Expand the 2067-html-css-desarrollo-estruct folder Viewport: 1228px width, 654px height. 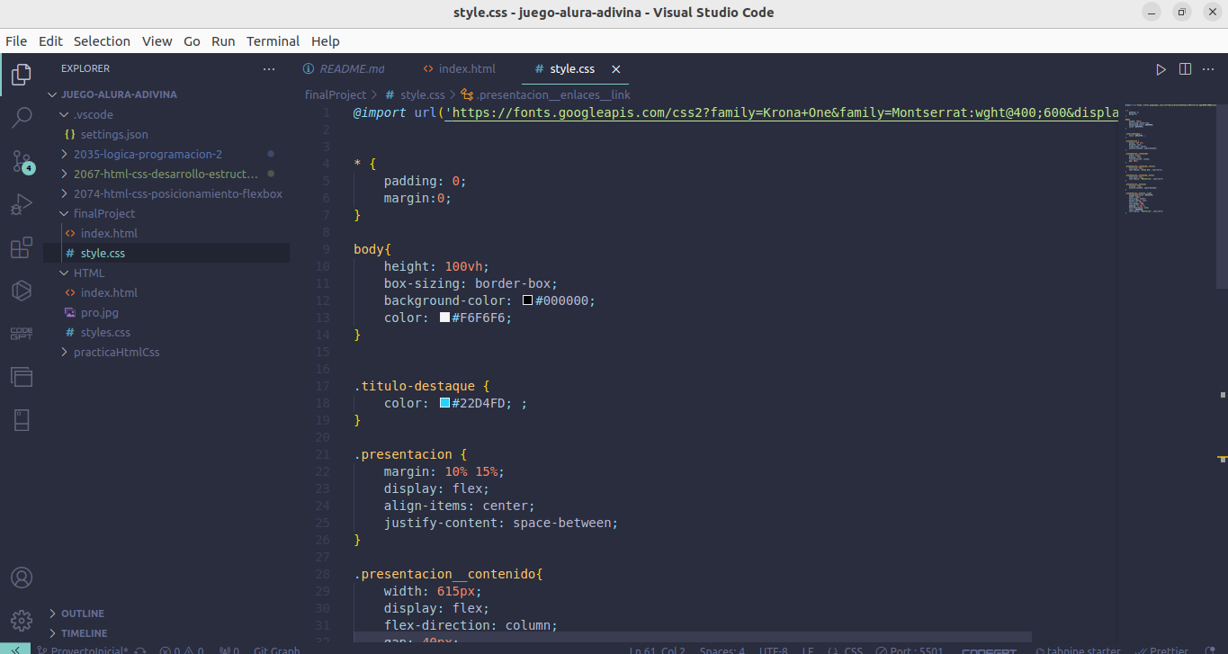tap(166, 175)
